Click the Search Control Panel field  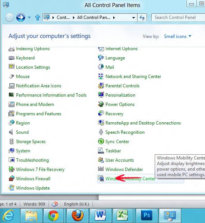178,17
